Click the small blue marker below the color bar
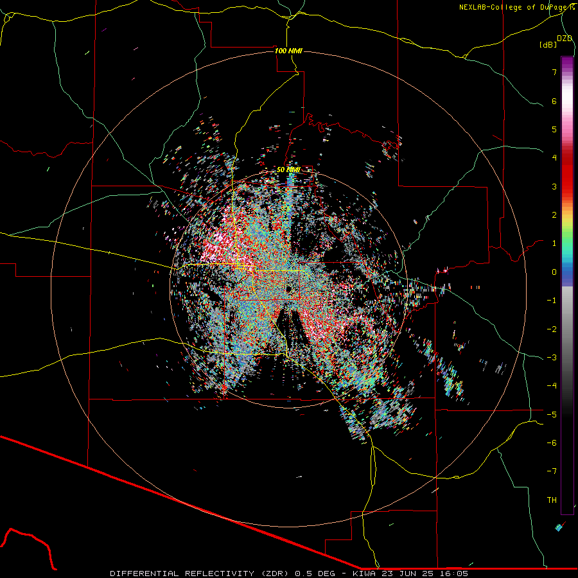Image resolution: width=578 pixels, height=578 pixels. coord(559,527)
